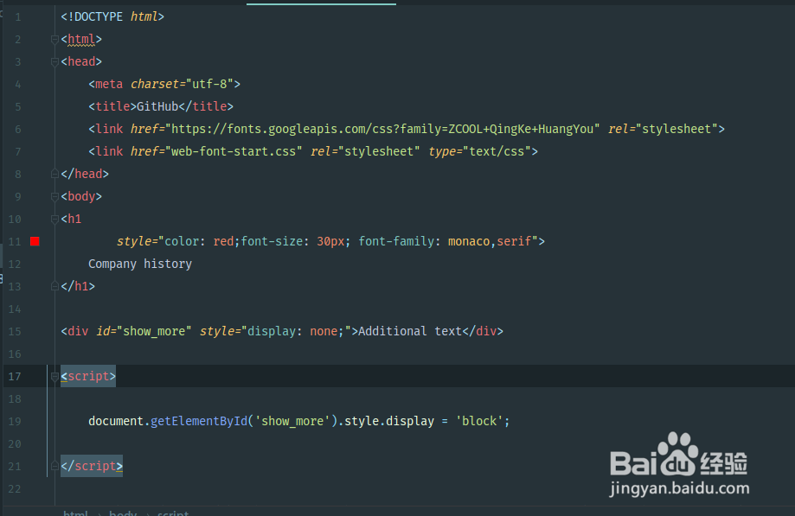Click the type="text/css" attribute
This screenshot has height=516, width=795.
pyautogui.click(x=479, y=151)
